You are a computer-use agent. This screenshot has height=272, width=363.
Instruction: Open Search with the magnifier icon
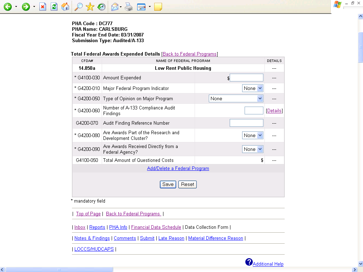pos(78,7)
